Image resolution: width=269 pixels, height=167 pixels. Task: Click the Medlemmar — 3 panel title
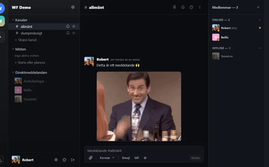pos(225,7)
